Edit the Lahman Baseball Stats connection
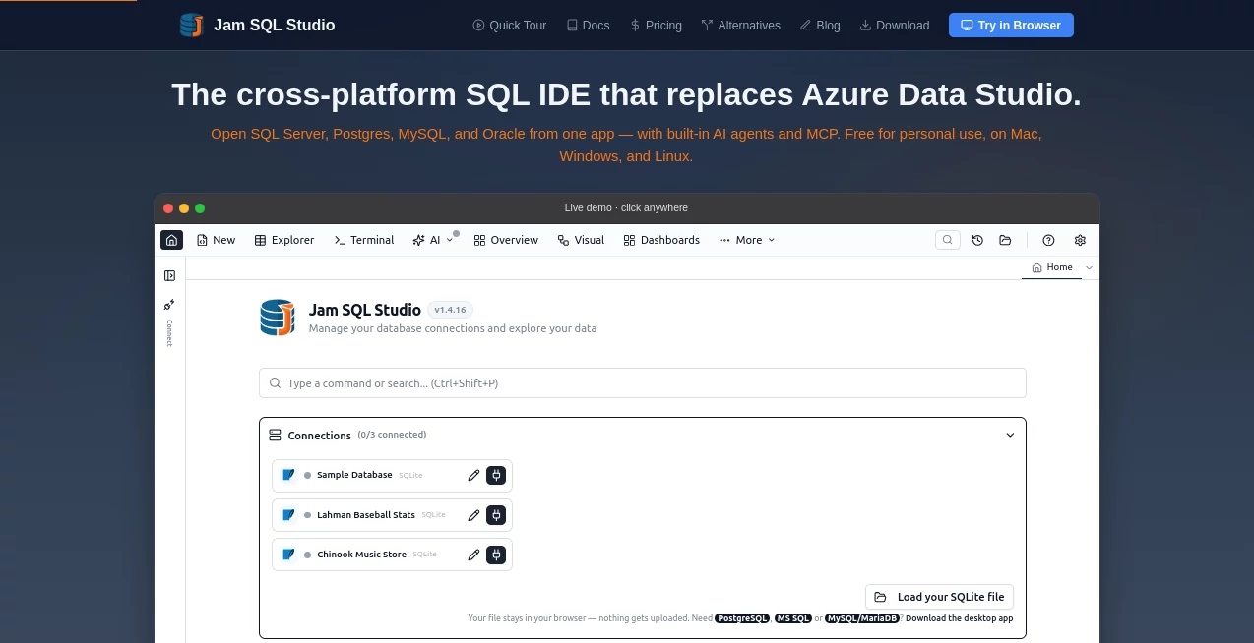Image resolution: width=1254 pixels, height=643 pixels. tap(473, 515)
